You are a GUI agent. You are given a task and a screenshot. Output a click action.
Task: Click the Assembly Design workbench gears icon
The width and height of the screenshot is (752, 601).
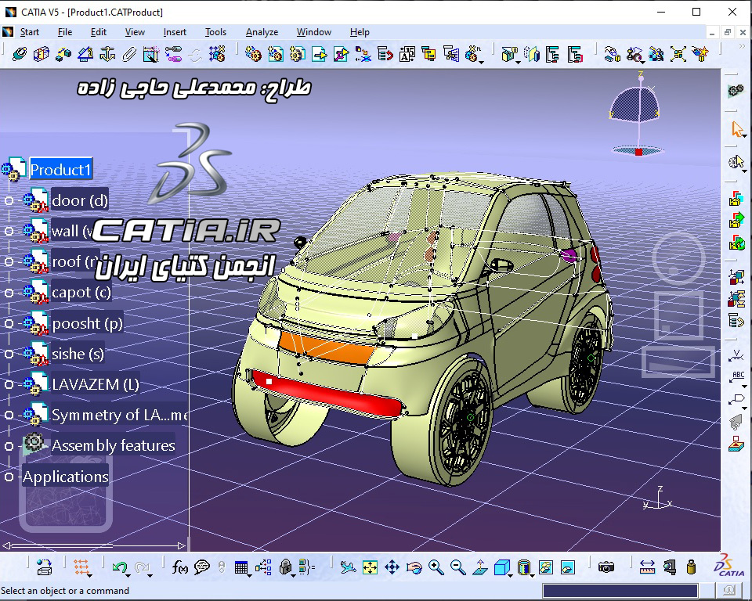click(x=736, y=91)
